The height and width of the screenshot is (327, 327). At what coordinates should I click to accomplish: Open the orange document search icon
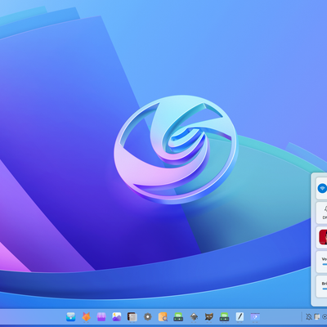(163, 316)
